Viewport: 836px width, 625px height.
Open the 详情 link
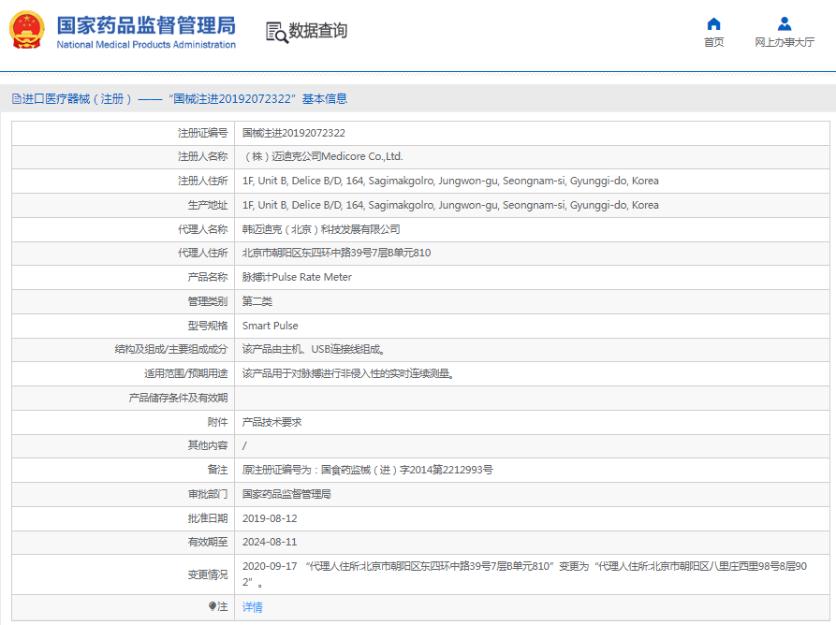click(253, 607)
